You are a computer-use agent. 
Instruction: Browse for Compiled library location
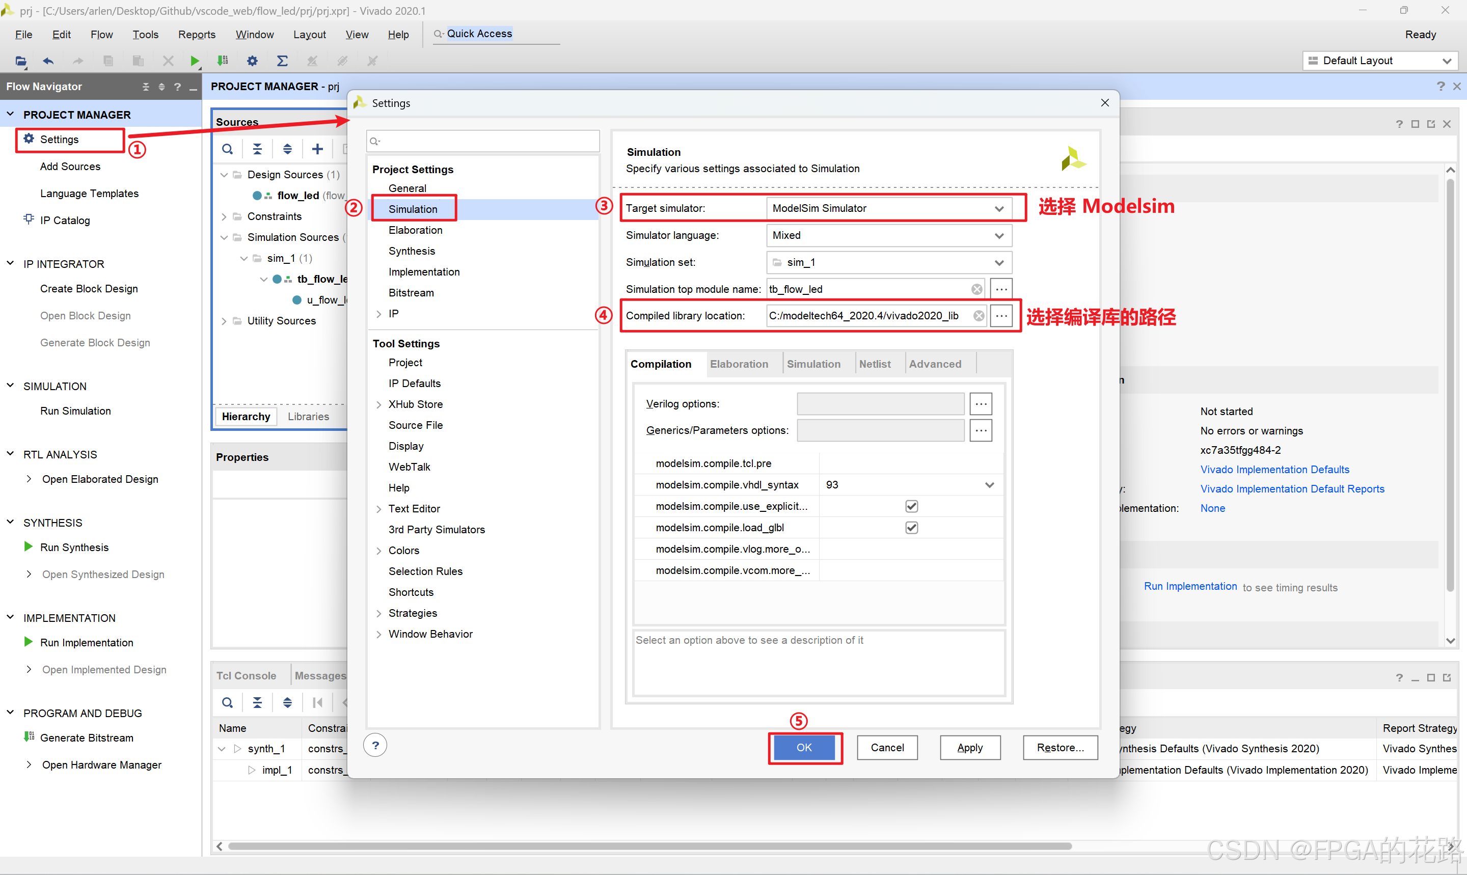click(x=1001, y=315)
